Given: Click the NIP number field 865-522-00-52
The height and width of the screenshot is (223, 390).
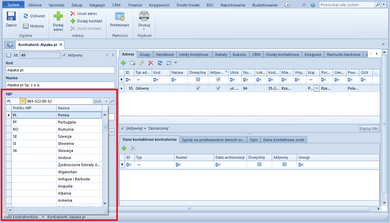Looking at the screenshot, I should [x=59, y=101].
